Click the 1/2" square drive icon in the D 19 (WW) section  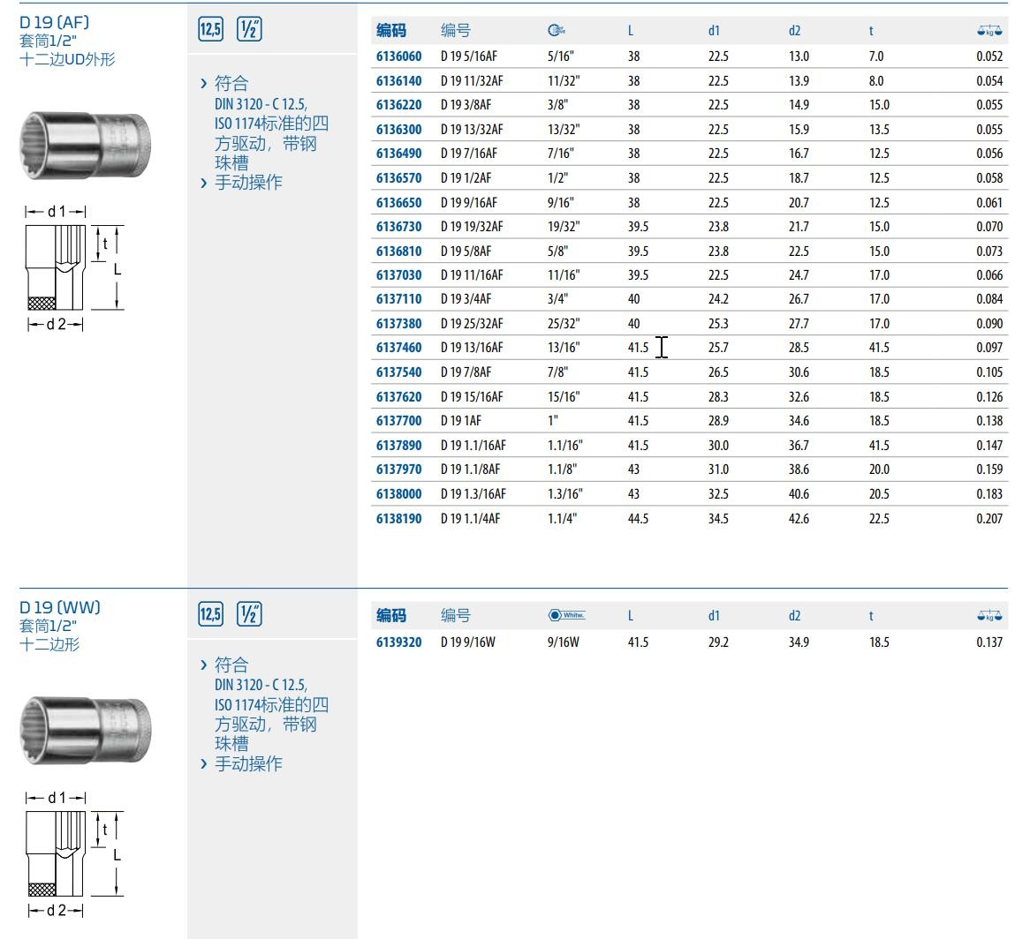pos(249,614)
